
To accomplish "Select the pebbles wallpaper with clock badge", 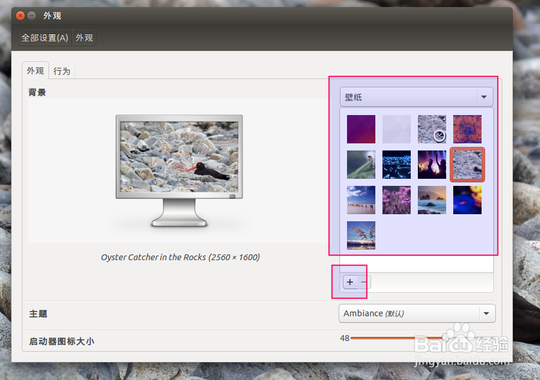I will (431, 129).
